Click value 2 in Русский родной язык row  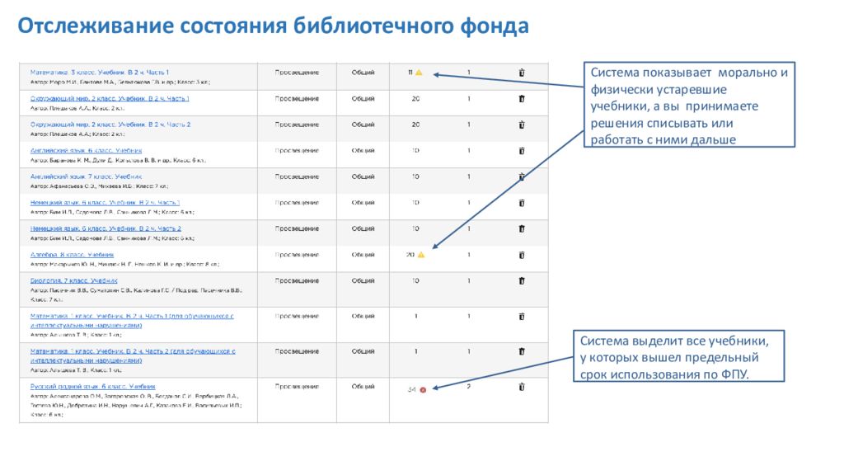[x=468, y=387]
